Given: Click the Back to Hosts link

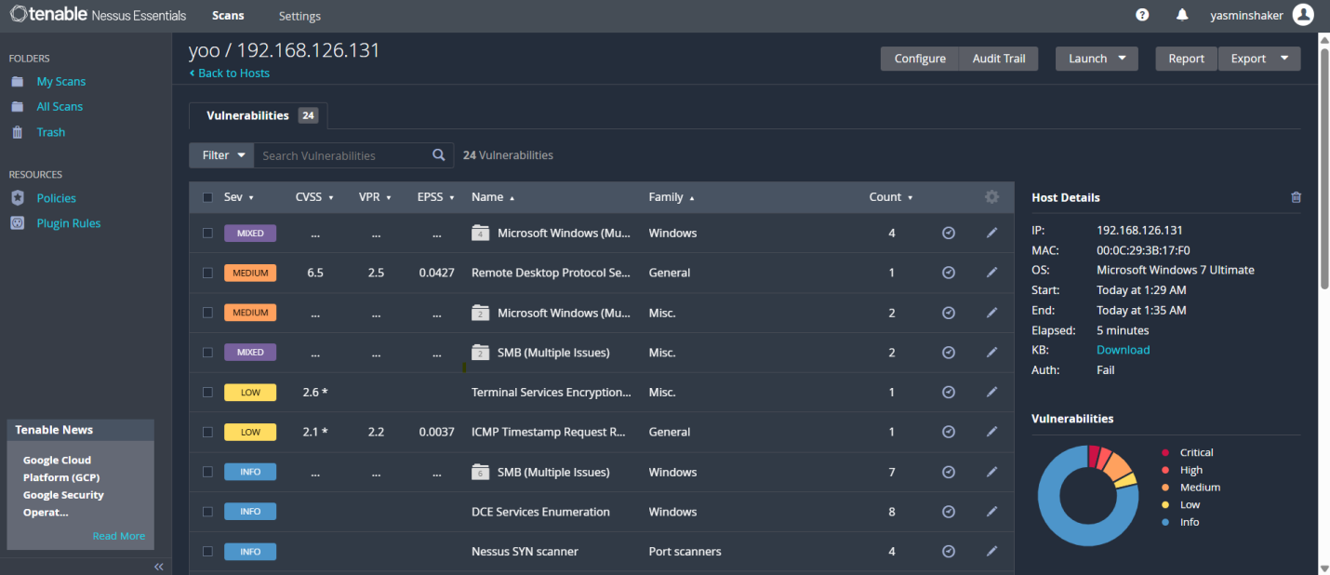Looking at the screenshot, I should pos(233,74).
